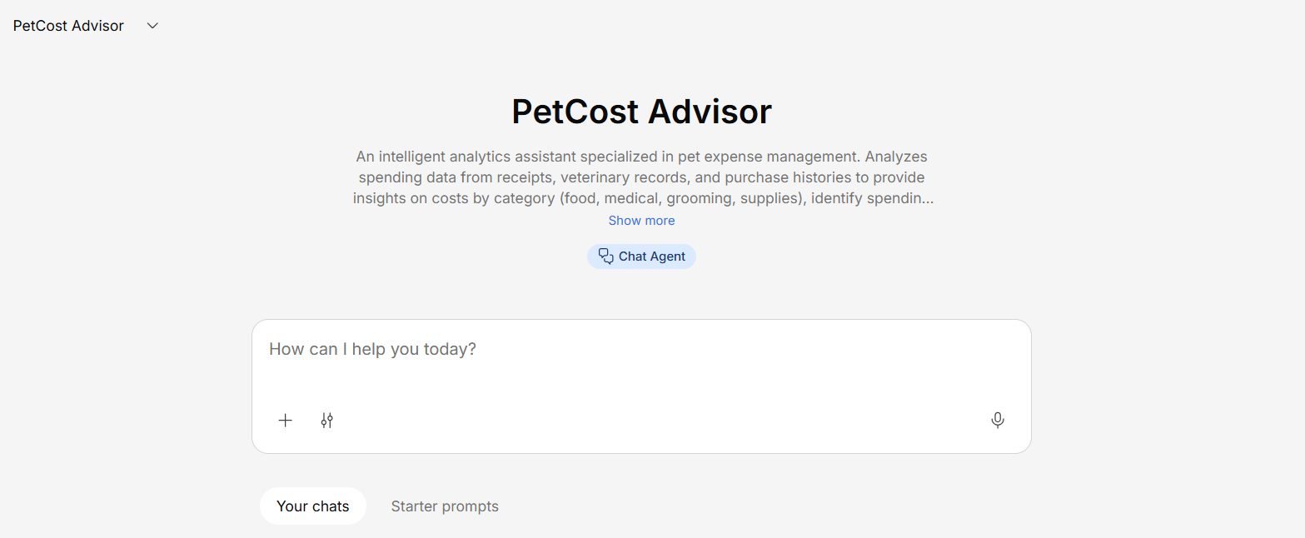The width and height of the screenshot is (1305, 538).
Task: Click the plus icon in the chat box
Action: point(286,421)
